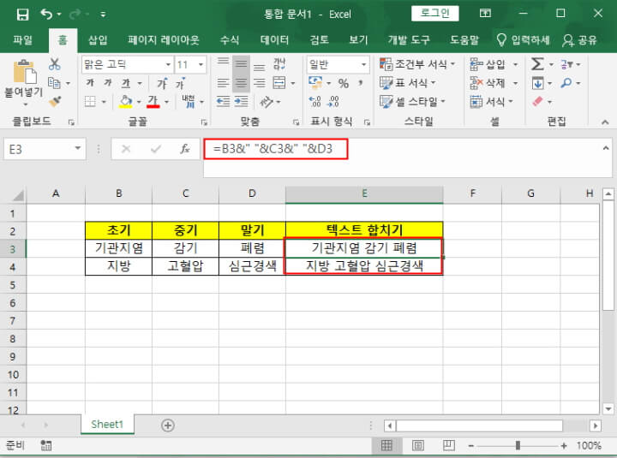Image resolution: width=617 pixels, height=458 pixels.
Task: Switch to the 삽입 tab
Action: 97,40
